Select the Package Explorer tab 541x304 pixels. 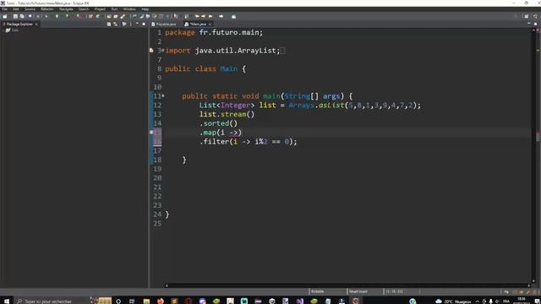pyautogui.click(x=19, y=24)
